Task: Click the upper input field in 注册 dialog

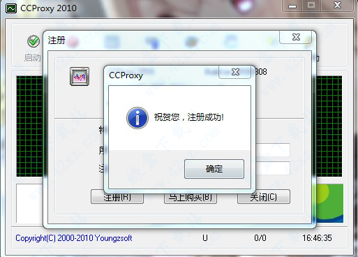Action: pos(273,150)
